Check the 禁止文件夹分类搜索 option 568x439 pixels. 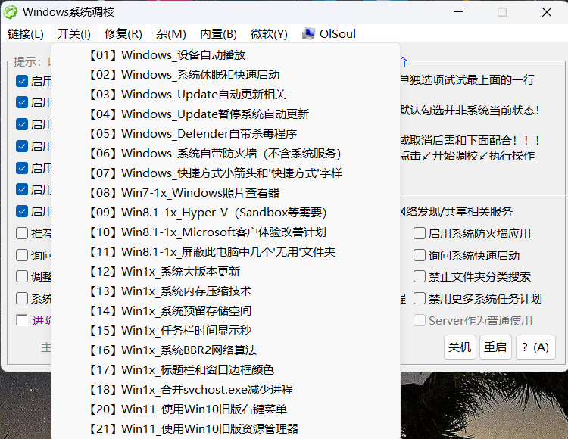[x=420, y=277]
